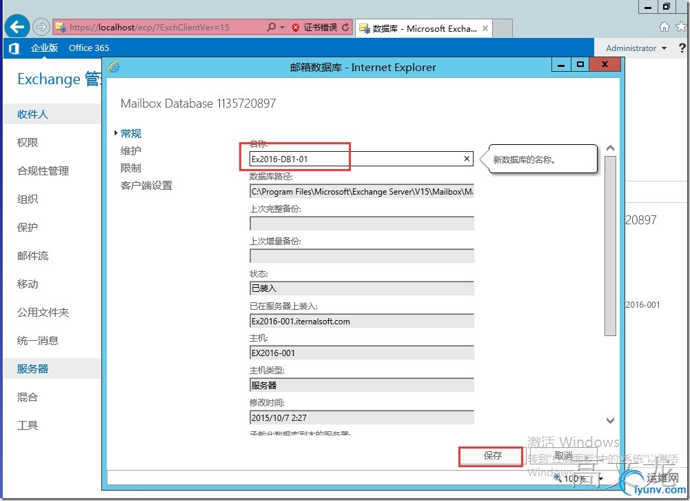This screenshot has width=690, height=501.
Task: Expand the zoom level dropdown arrow
Action: click(600, 478)
